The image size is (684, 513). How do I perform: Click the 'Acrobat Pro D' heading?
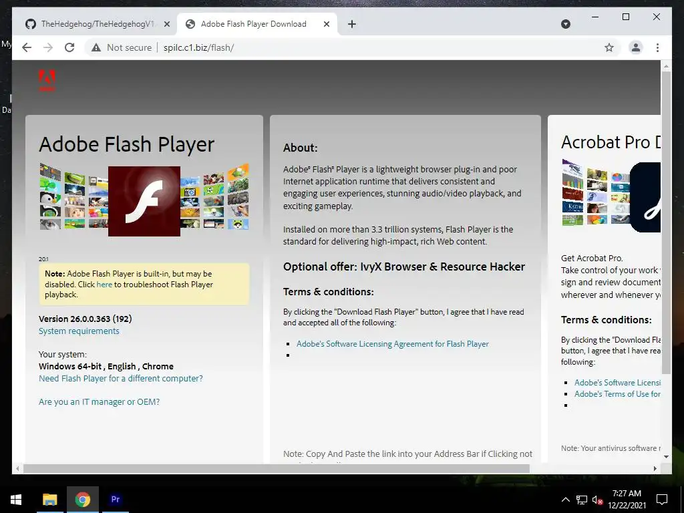coord(611,142)
